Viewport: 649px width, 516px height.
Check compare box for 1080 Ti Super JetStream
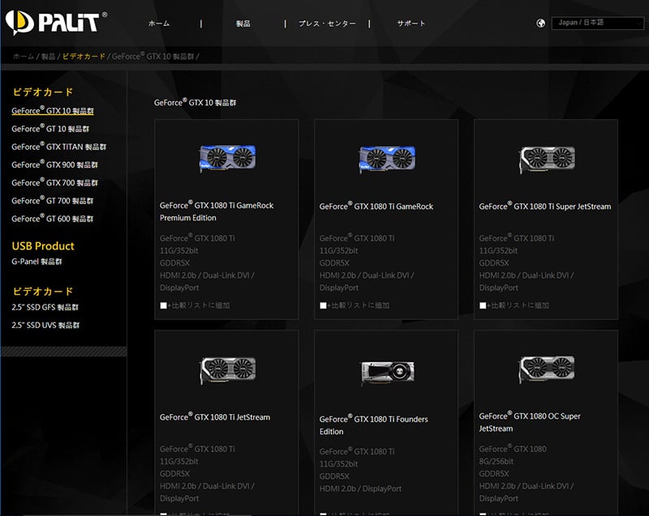483,305
